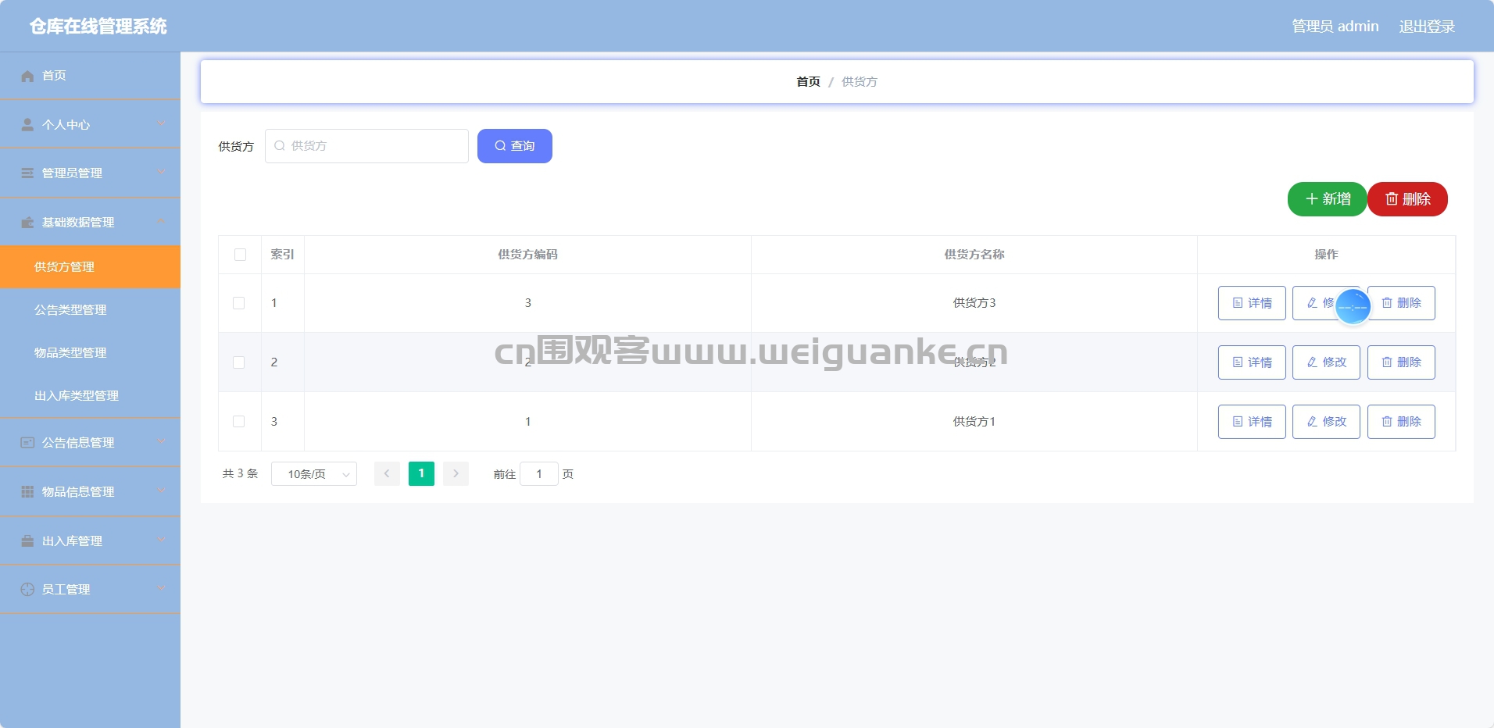
Task: Click the 共 3 条 total count text
Action: pos(240,473)
